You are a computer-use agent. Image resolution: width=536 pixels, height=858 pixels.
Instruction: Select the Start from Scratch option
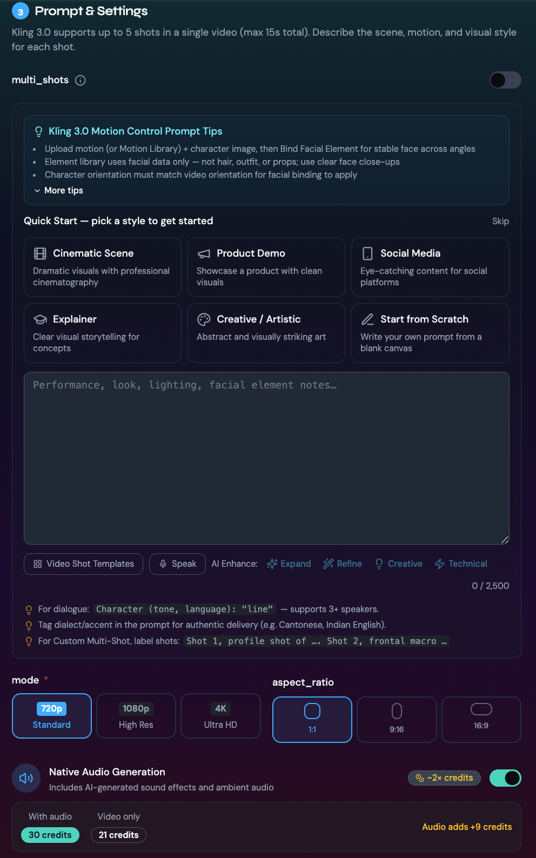tap(430, 333)
